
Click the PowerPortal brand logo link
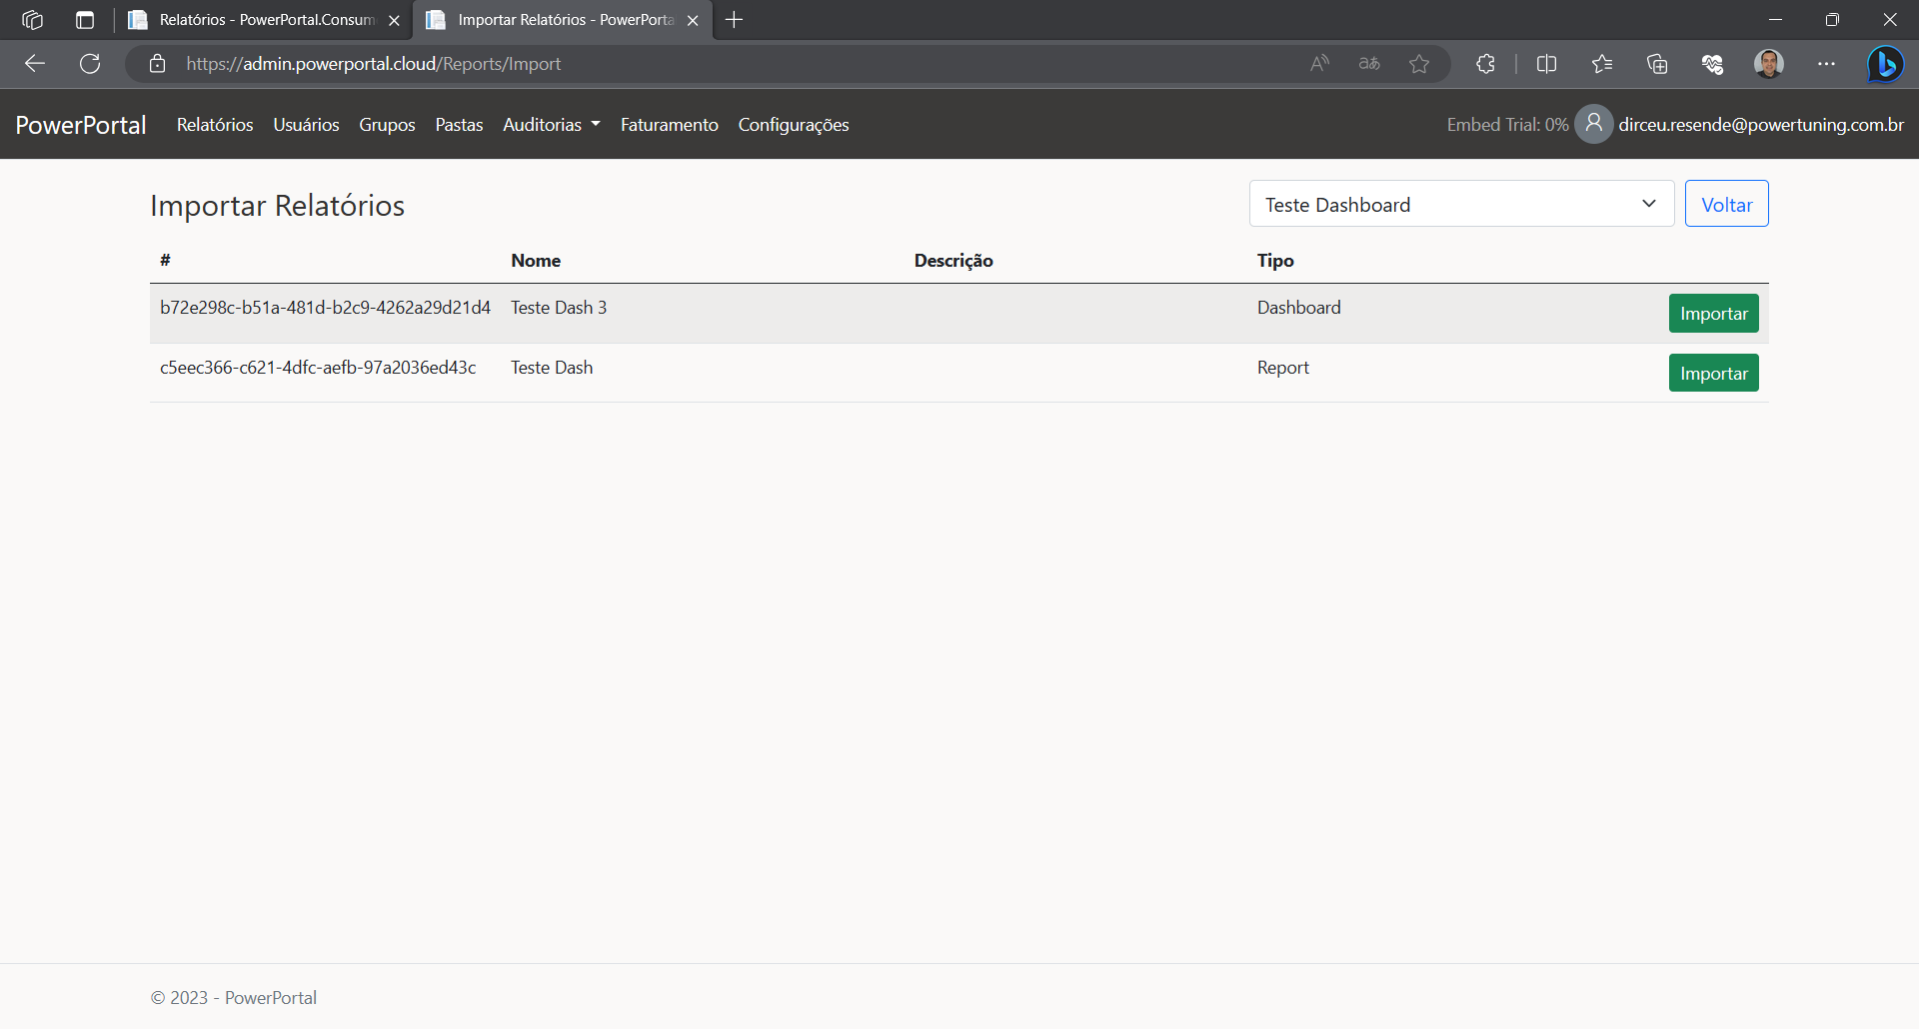(x=81, y=125)
